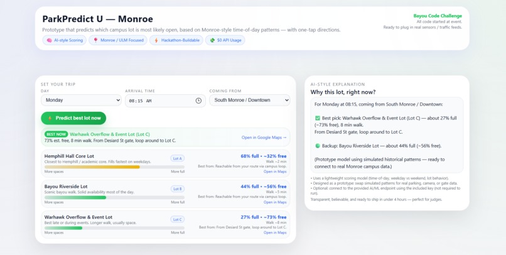Click the Warhawk Overflow & Event Lot card name
This screenshot has width=506, height=255.
[x=78, y=217]
